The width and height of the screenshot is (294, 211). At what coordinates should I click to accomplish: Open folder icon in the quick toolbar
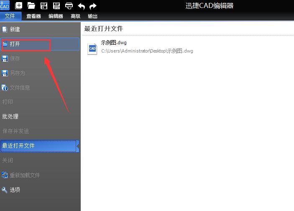(x=31, y=6)
